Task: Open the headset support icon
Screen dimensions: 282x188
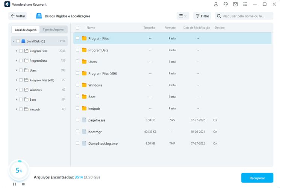Action: coord(226,4)
